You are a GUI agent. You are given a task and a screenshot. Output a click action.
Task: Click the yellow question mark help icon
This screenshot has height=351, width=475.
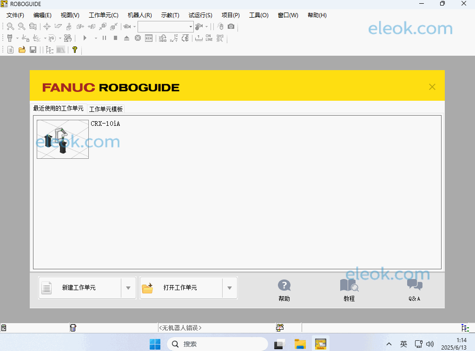[75, 50]
